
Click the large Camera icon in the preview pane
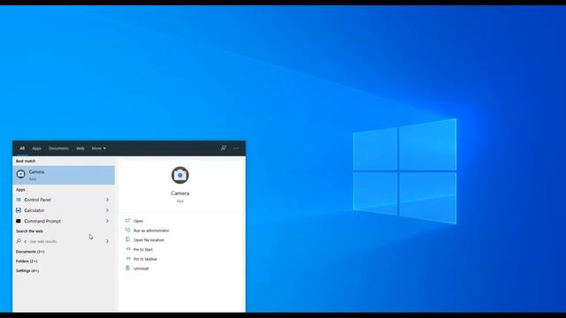coord(180,175)
